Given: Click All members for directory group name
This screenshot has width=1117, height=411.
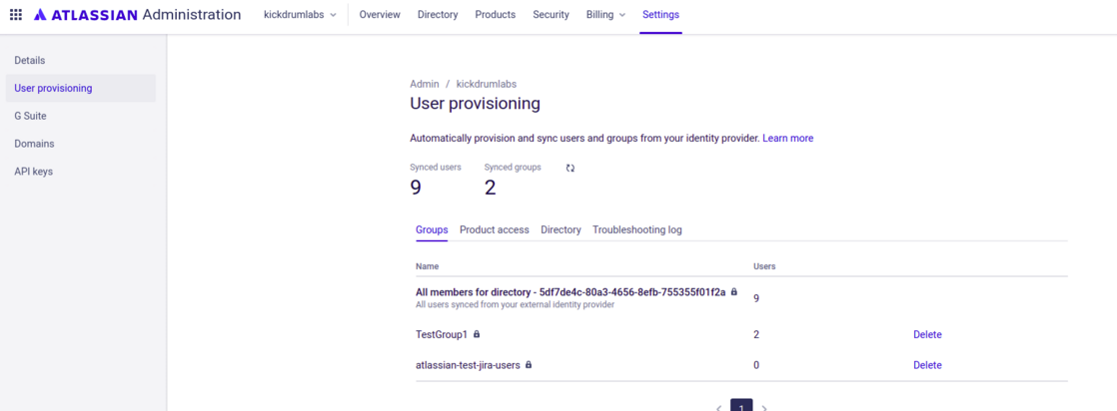Looking at the screenshot, I should pyautogui.click(x=570, y=291).
